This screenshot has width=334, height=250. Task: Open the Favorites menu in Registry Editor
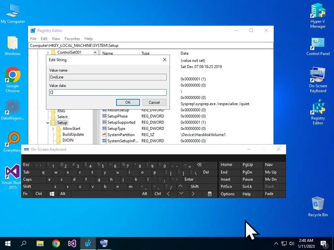point(72,39)
